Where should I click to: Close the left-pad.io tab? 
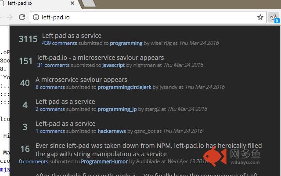pos(72,3)
